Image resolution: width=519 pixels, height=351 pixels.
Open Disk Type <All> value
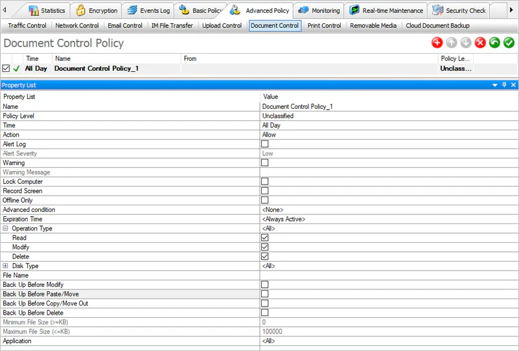pos(389,266)
